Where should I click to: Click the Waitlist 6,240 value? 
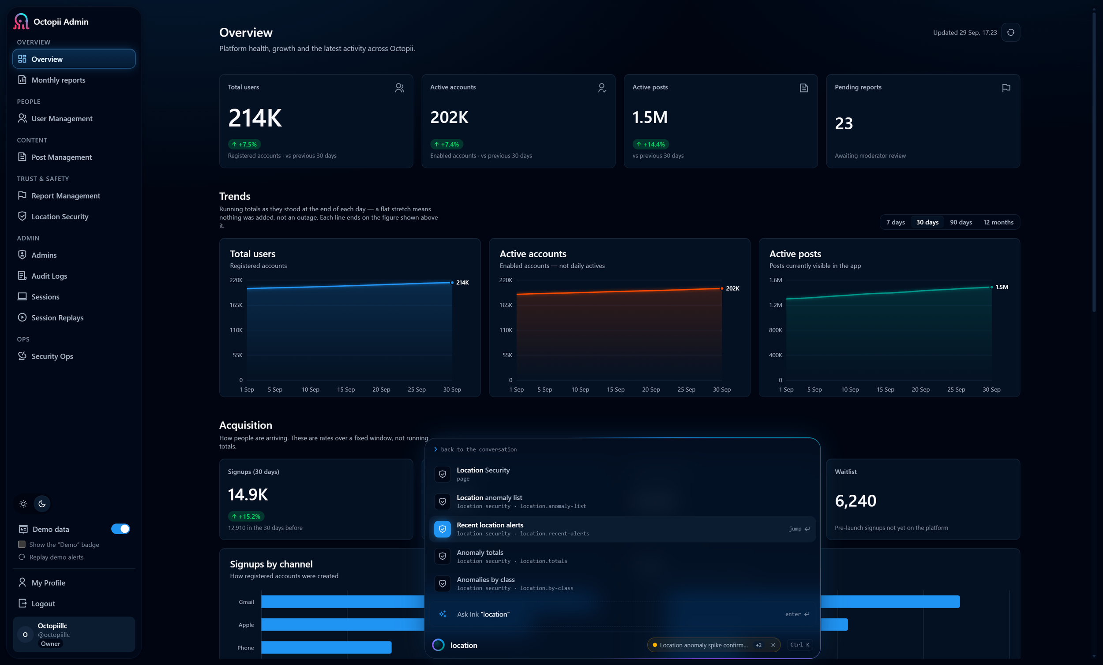point(855,501)
